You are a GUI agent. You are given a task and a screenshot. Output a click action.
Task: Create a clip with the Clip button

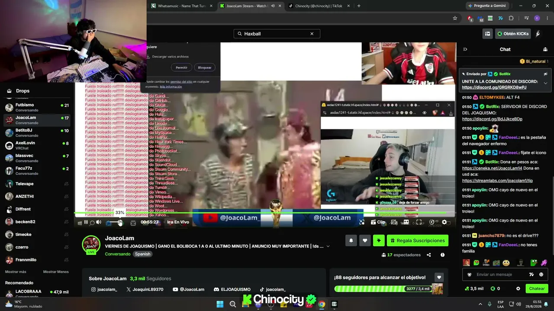(378, 222)
